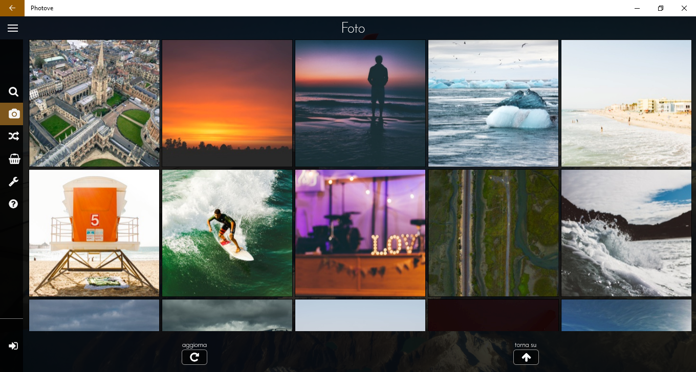Open the pale beach coastline photo
The image size is (696, 372).
point(626,103)
